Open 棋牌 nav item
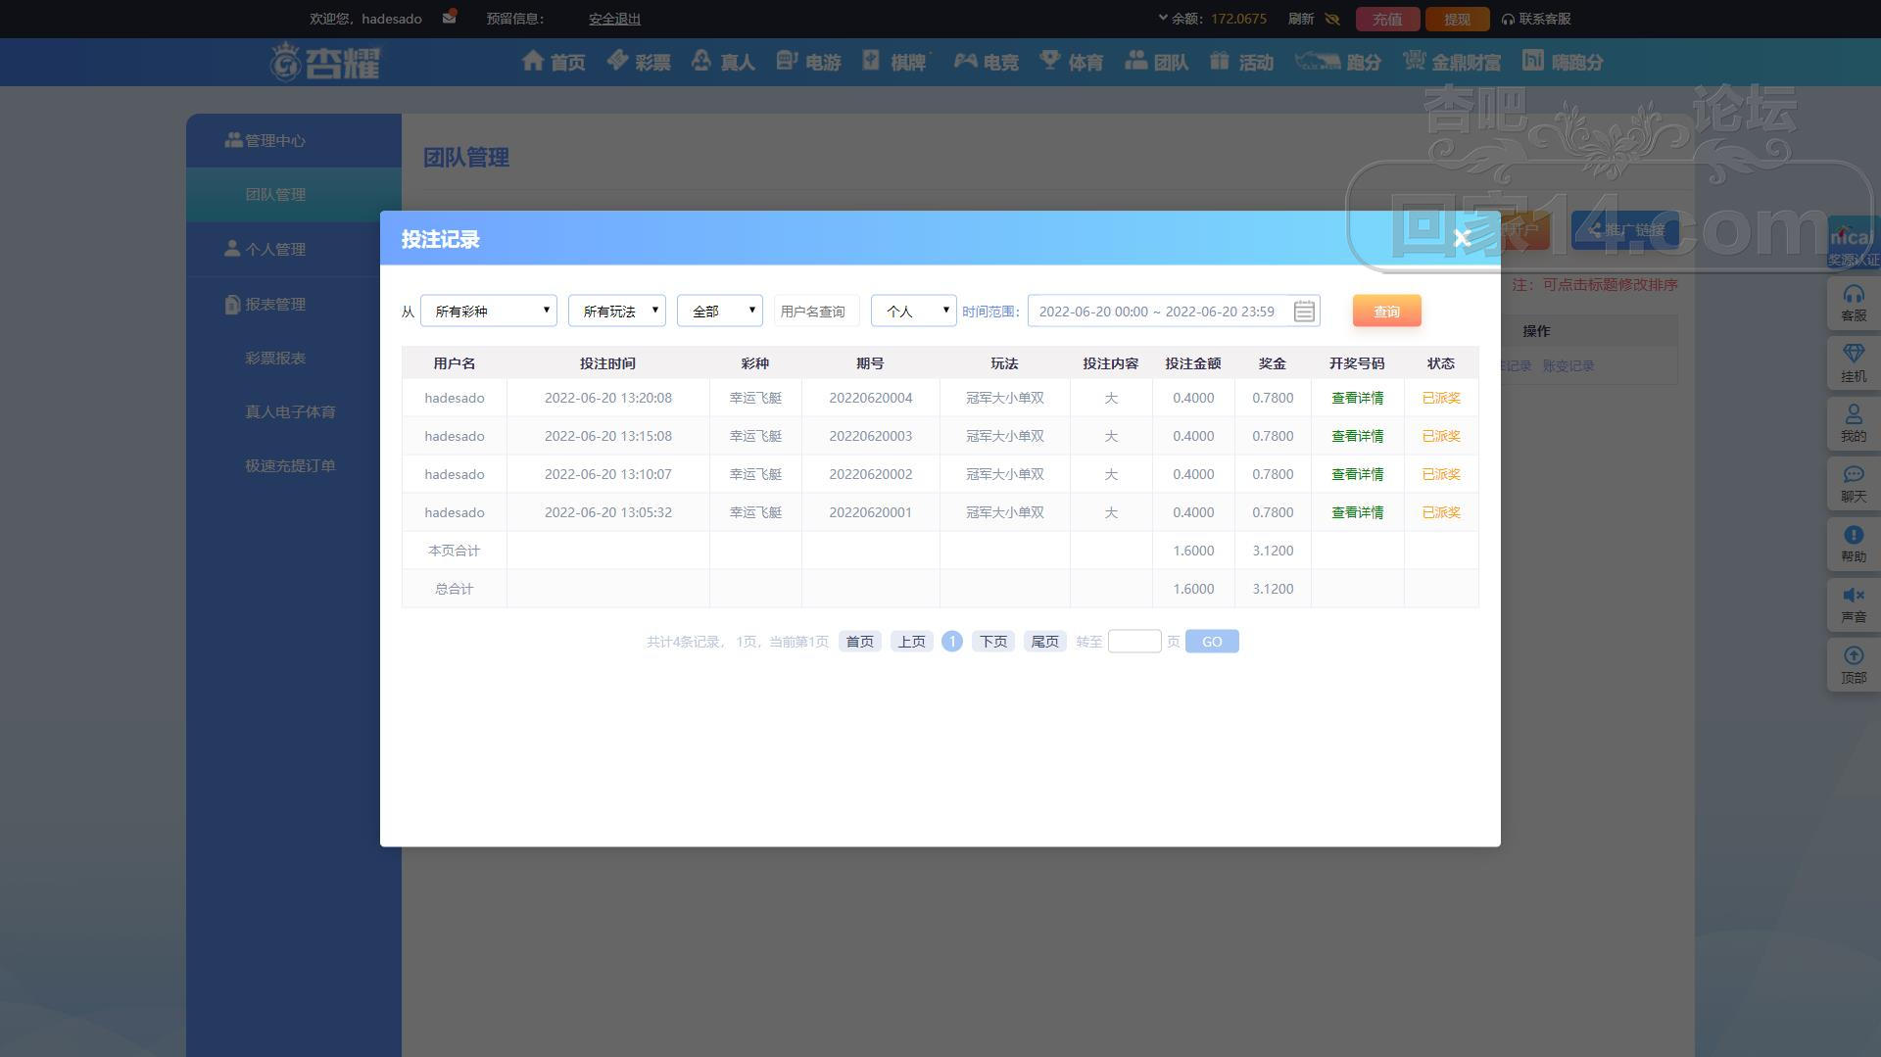This screenshot has height=1057, width=1881. pyautogui.click(x=895, y=62)
